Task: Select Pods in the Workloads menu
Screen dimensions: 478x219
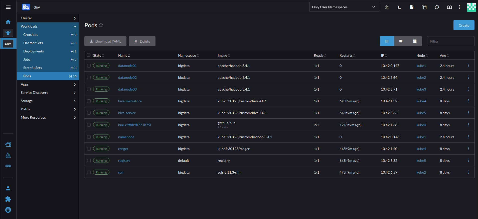Action: click(48, 76)
